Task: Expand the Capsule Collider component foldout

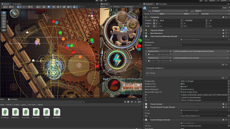Action: (x=144, y=30)
